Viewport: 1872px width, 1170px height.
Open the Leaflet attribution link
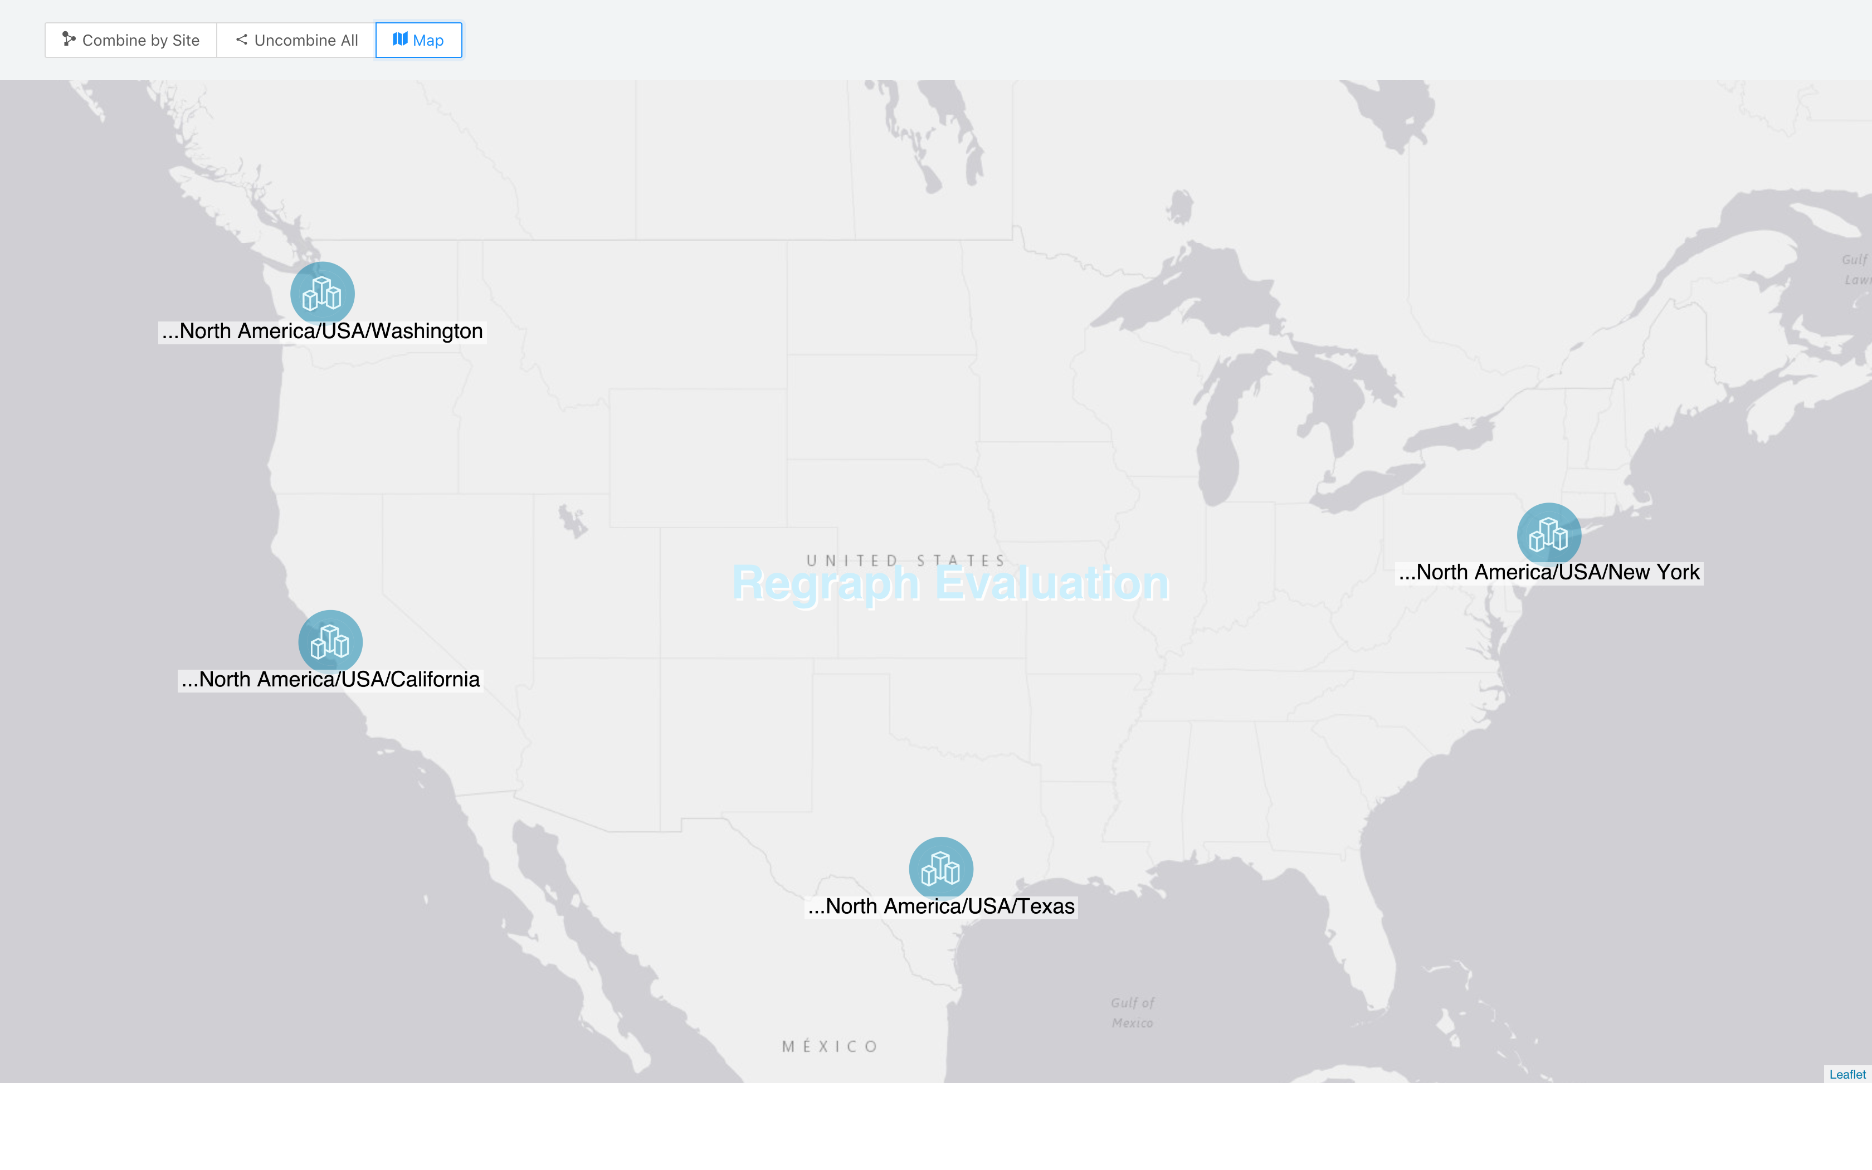coord(1847,1074)
